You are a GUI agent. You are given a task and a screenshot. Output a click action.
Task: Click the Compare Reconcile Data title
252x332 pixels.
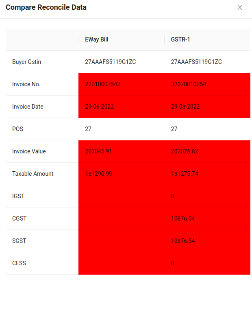click(x=46, y=7)
